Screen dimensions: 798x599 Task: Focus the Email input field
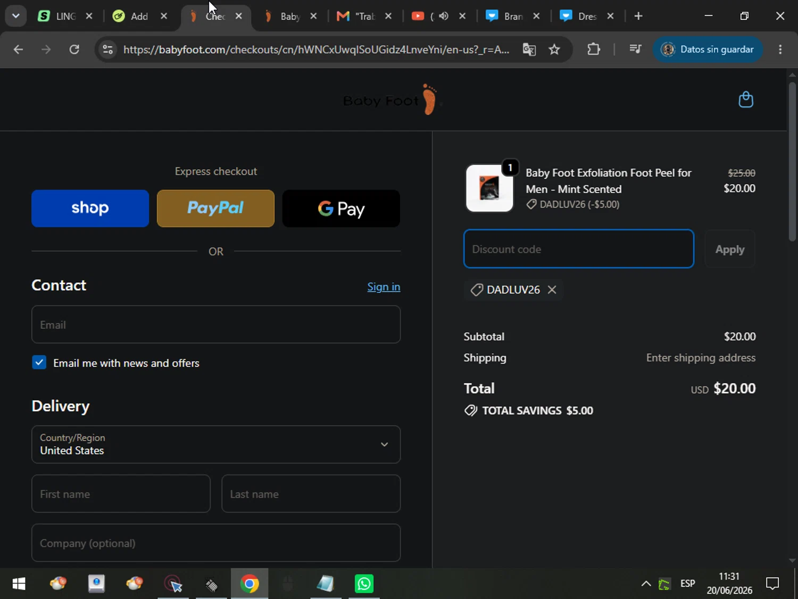pos(216,324)
